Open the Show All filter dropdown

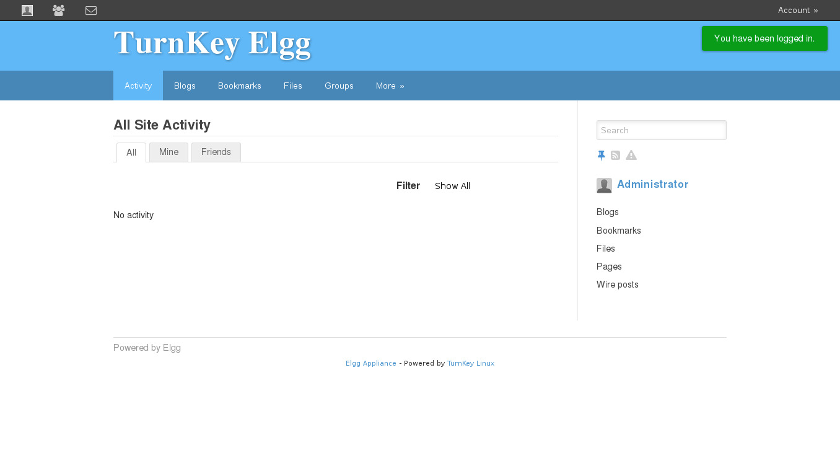point(452,186)
